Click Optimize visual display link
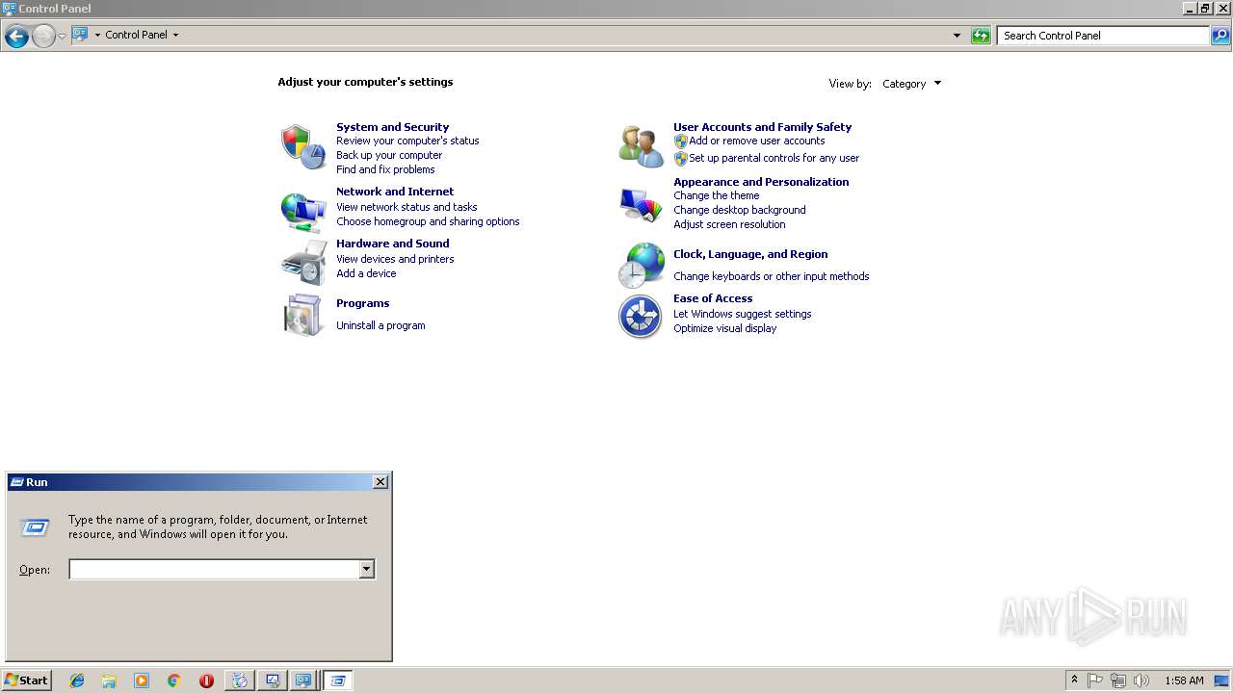1233x693 pixels. pyautogui.click(x=724, y=328)
